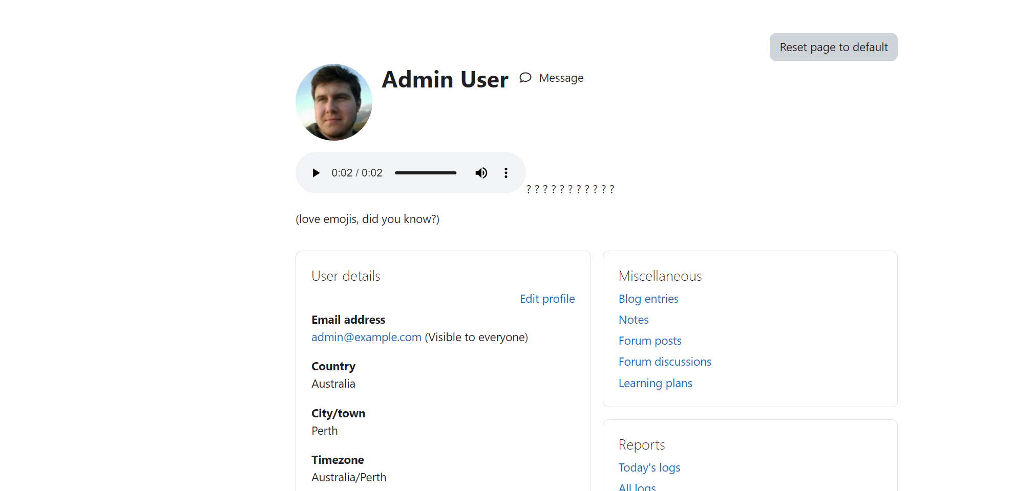
Task: Open the Edit profile link
Action: [x=547, y=299]
